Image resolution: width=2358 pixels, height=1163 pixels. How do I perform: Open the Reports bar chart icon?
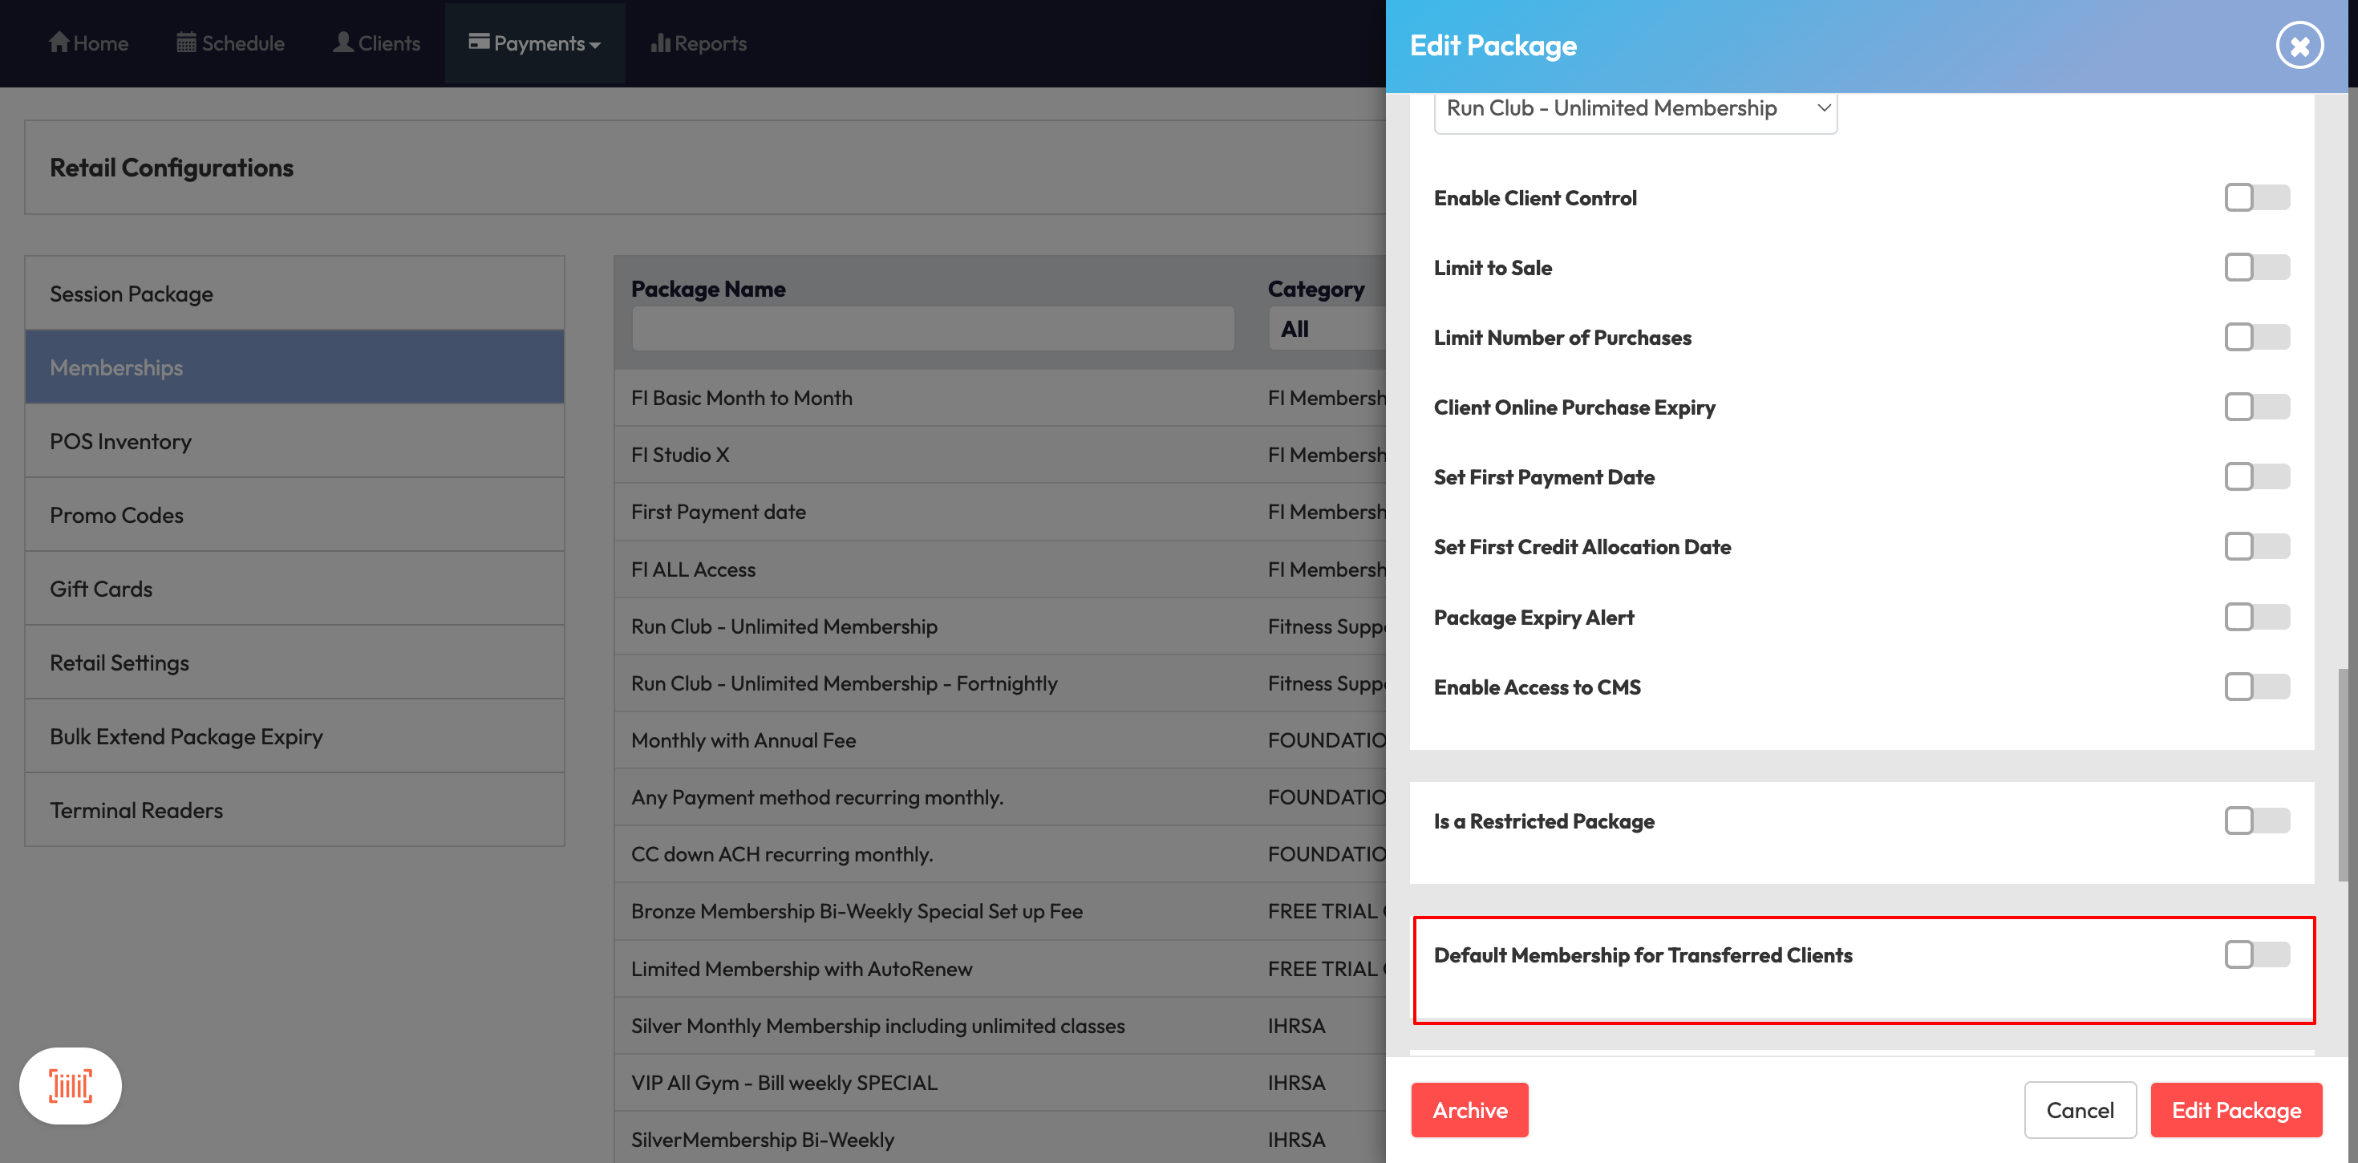point(660,43)
